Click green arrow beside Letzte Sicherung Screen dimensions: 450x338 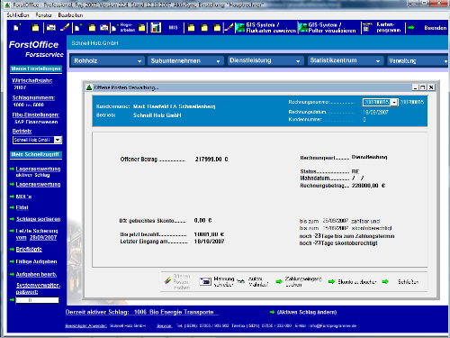[x=12, y=231]
